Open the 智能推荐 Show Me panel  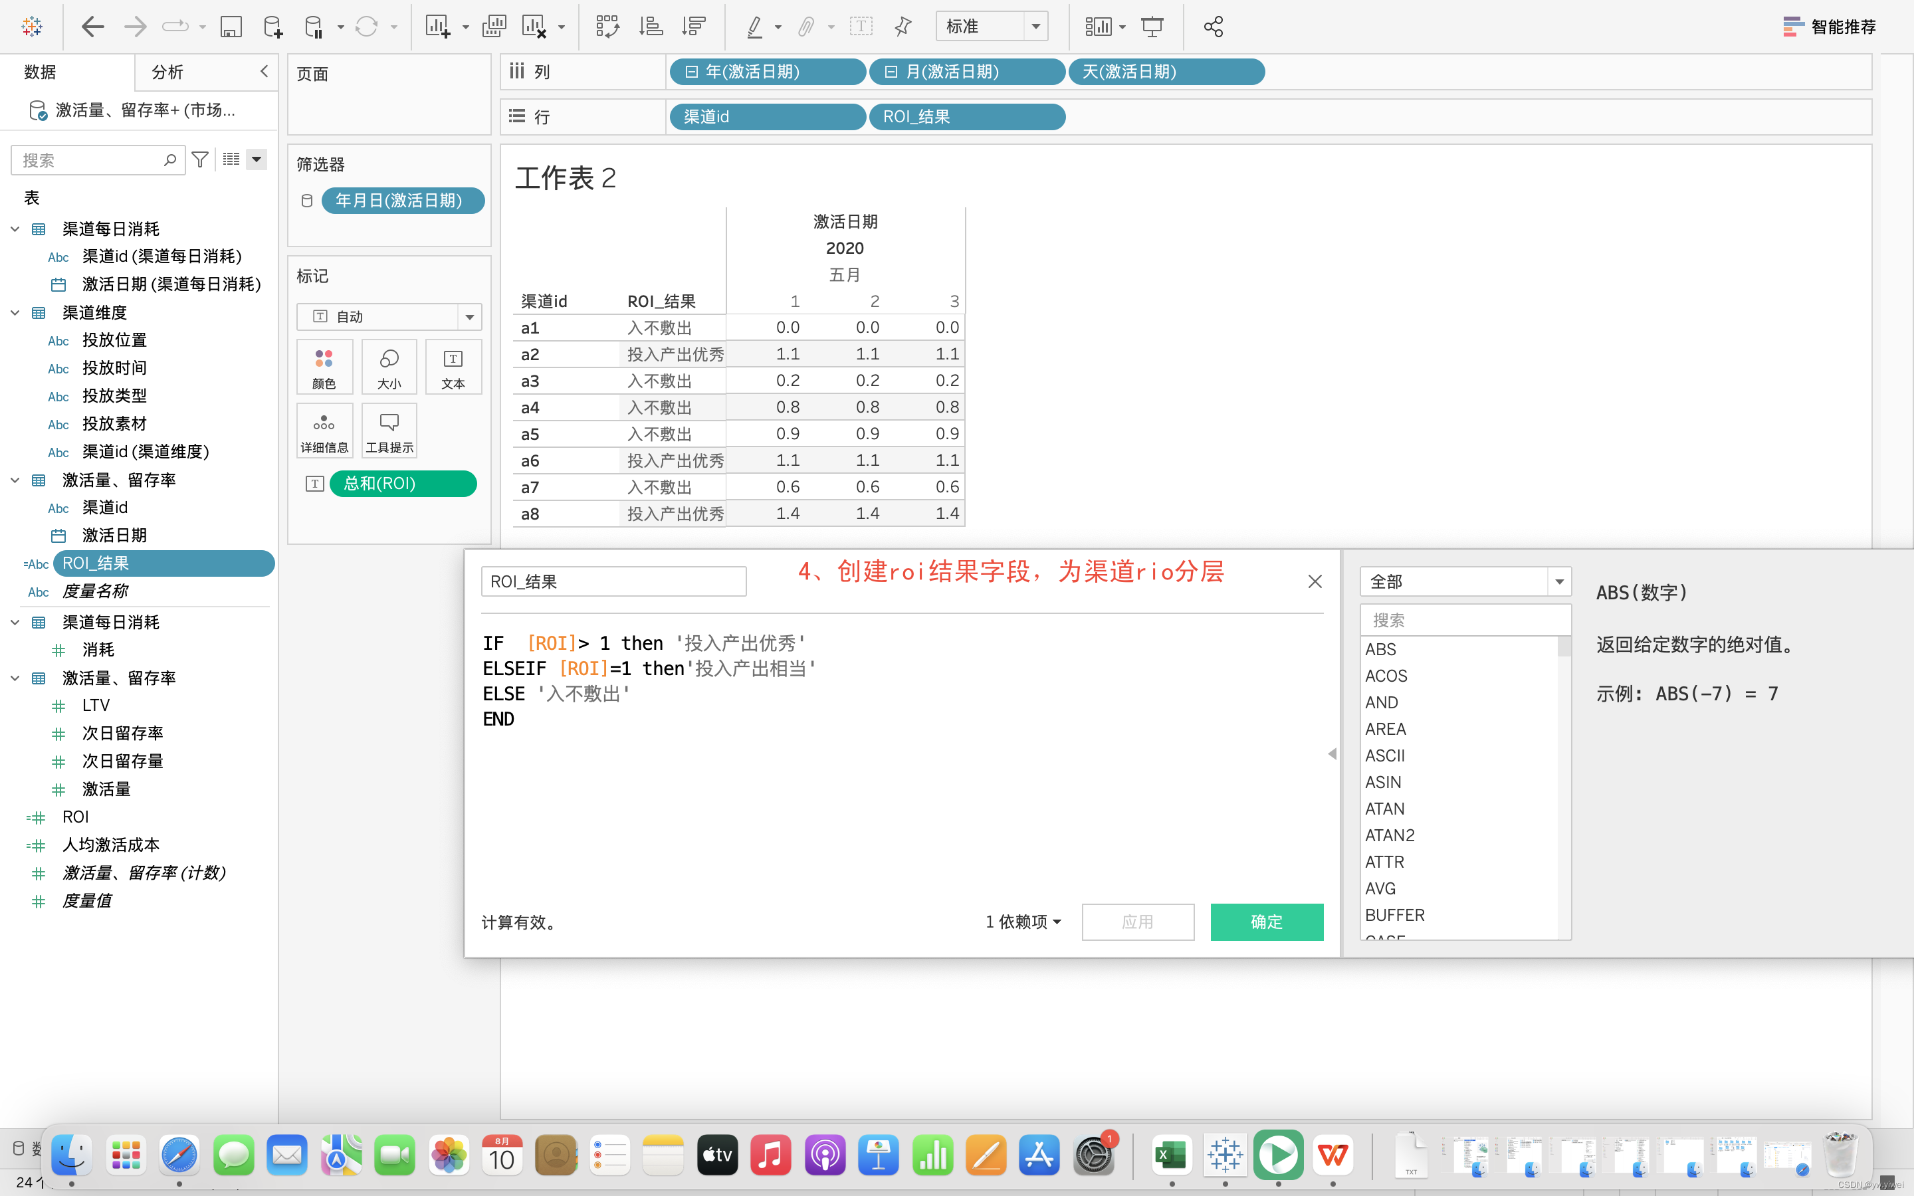pos(1830,27)
